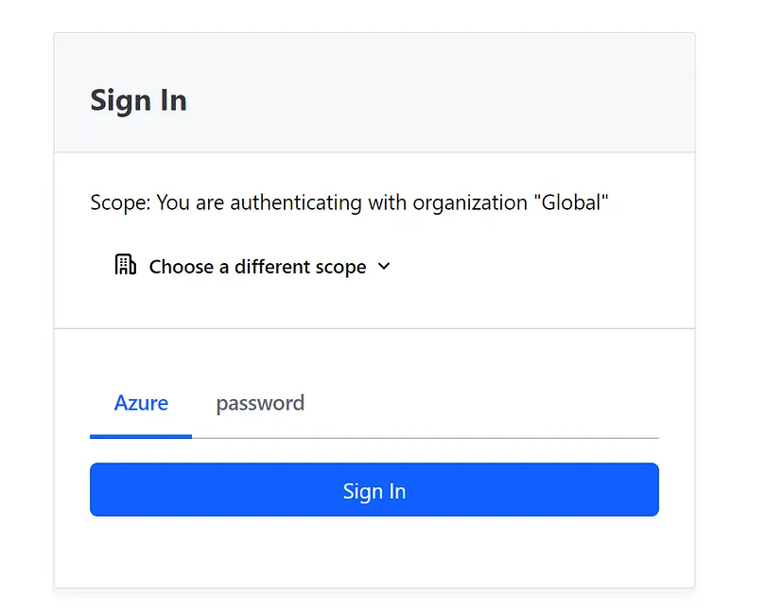Click blank space right of the password tab
The width and height of the screenshot is (783, 613).
point(473,403)
